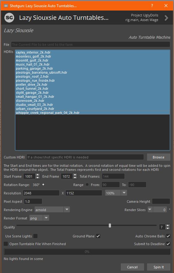Viewport: 174px width, 273px height.
Task: Click the SG Shotgun logo icon
Action: coord(9,17)
